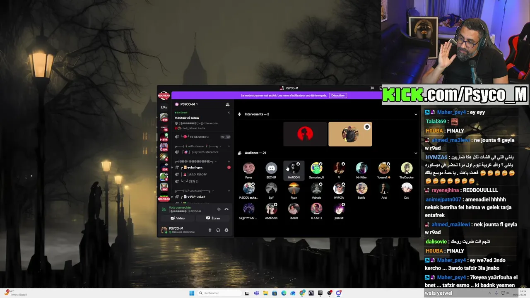
Task: Open server icon with 614 badge
Action: (164, 137)
